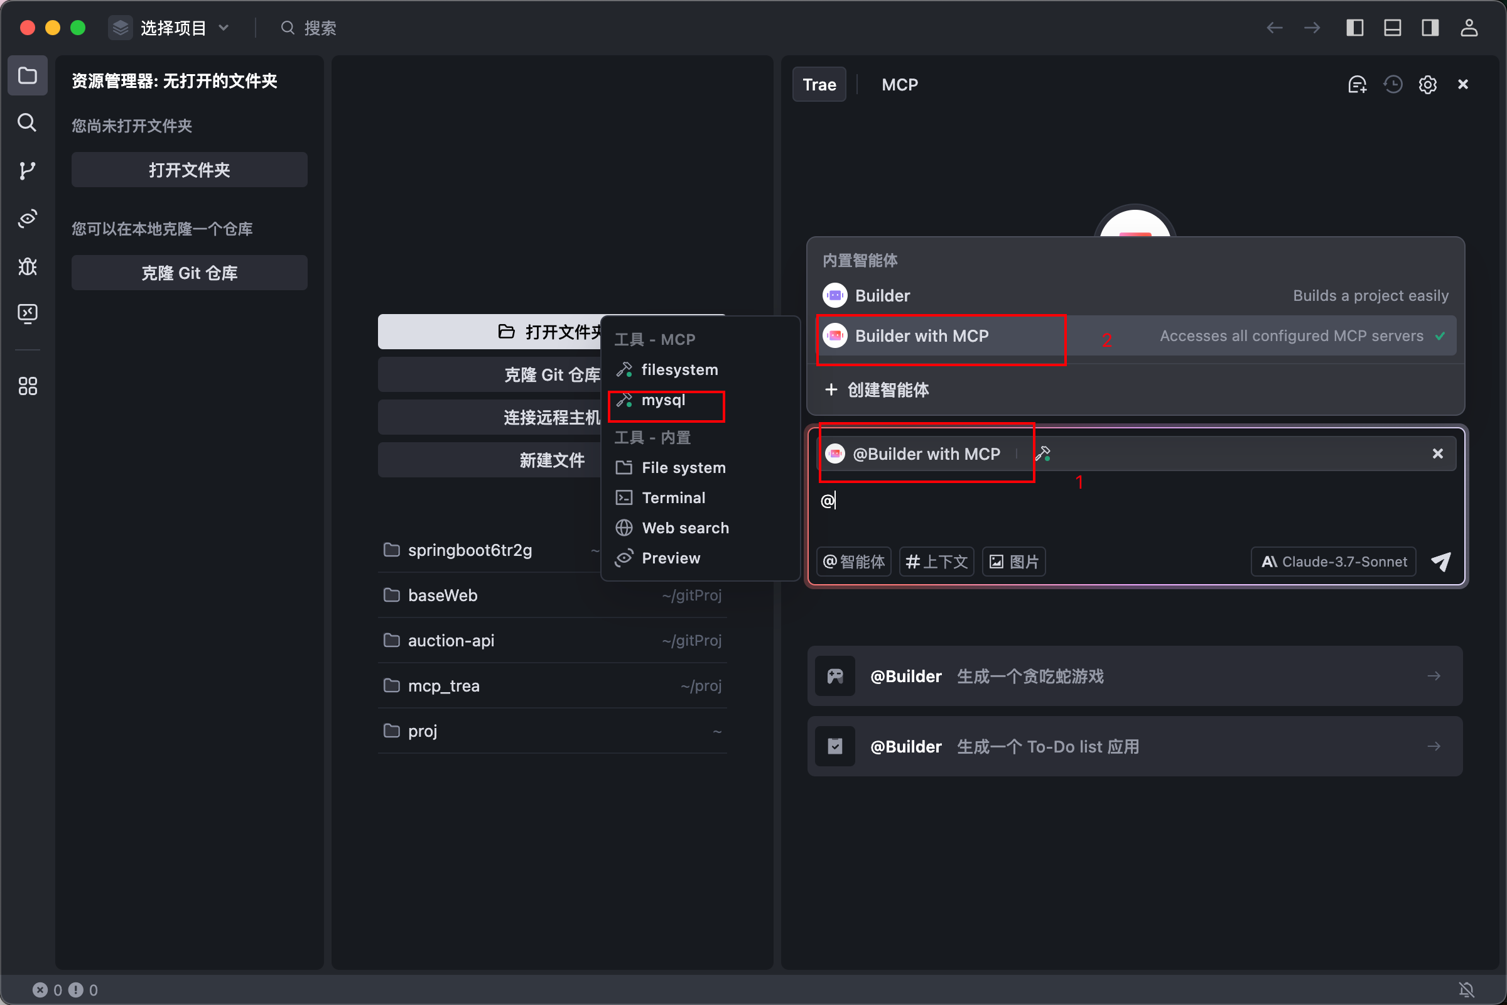Image resolution: width=1507 pixels, height=1005 pixels.
Task: Toggle the right side panel layout
Action: coord(1430,28)
